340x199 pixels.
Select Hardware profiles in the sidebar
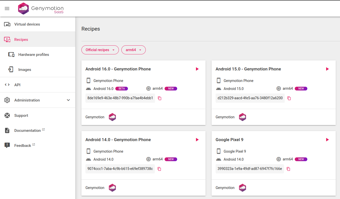(33, 55)
